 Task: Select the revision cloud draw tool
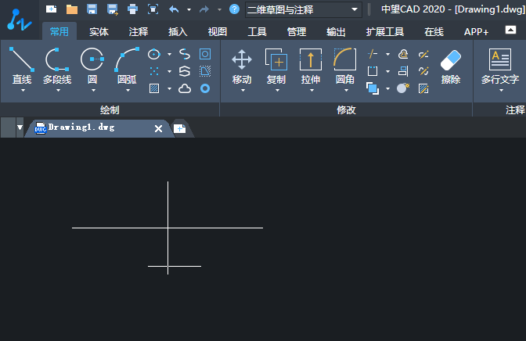click(x=185, y=88)
